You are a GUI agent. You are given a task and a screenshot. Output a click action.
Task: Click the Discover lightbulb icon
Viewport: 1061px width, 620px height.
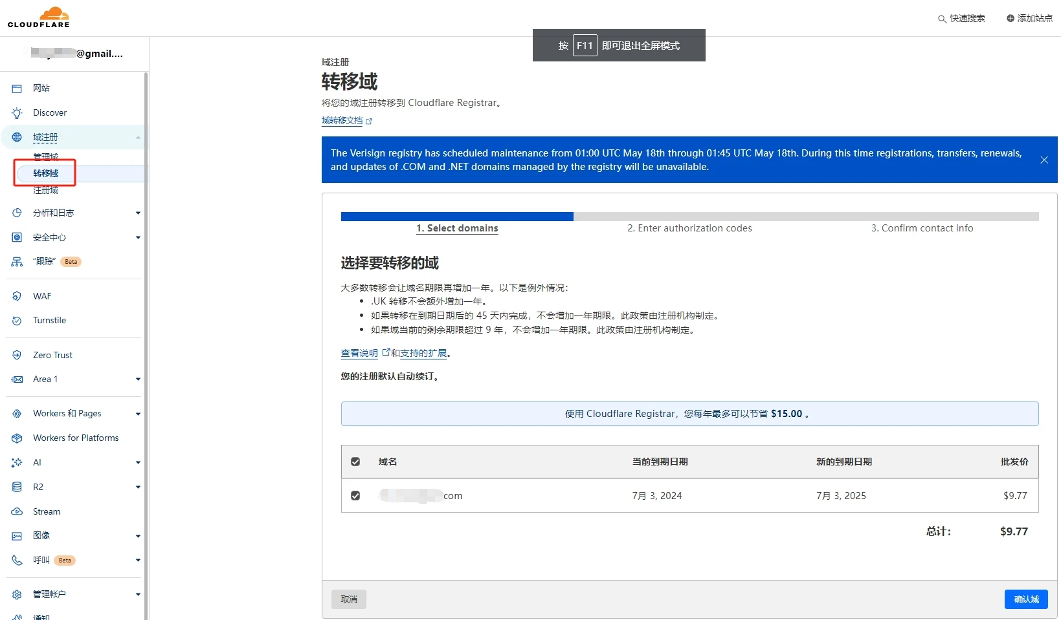pyautogui.click(x=17, y=112)
